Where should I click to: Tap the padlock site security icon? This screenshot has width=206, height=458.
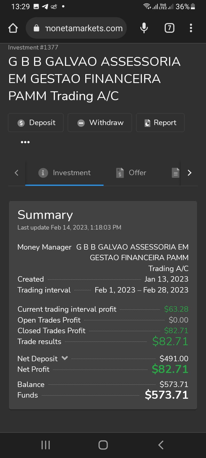(36, 28)
